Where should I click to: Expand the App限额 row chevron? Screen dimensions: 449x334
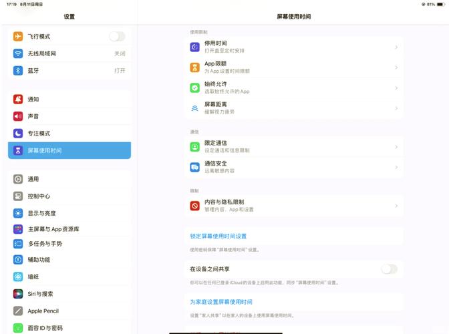pos(396,67)
